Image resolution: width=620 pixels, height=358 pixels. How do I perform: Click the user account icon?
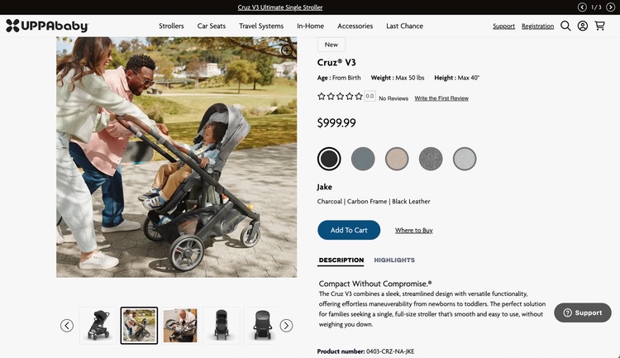pyautogui.click(x=583, y=26)
